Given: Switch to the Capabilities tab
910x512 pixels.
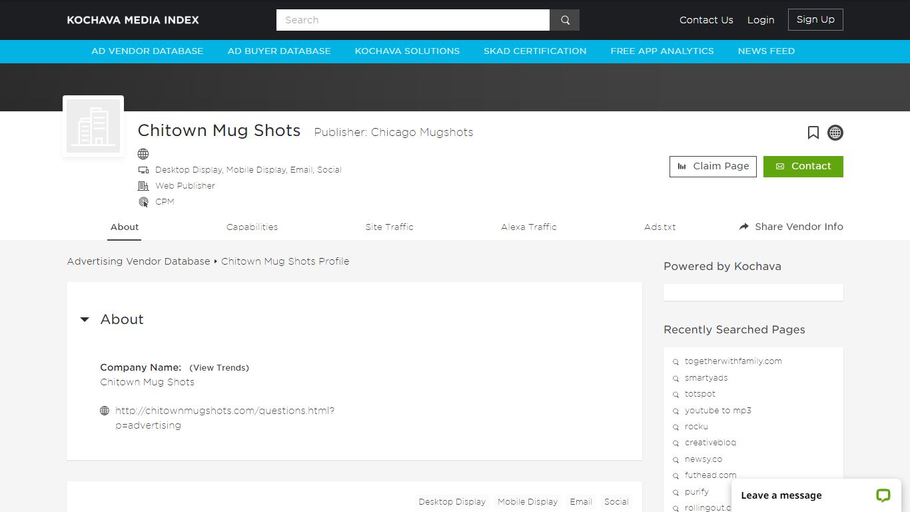Looking at the screenshot, I should [x=252, y=227].
